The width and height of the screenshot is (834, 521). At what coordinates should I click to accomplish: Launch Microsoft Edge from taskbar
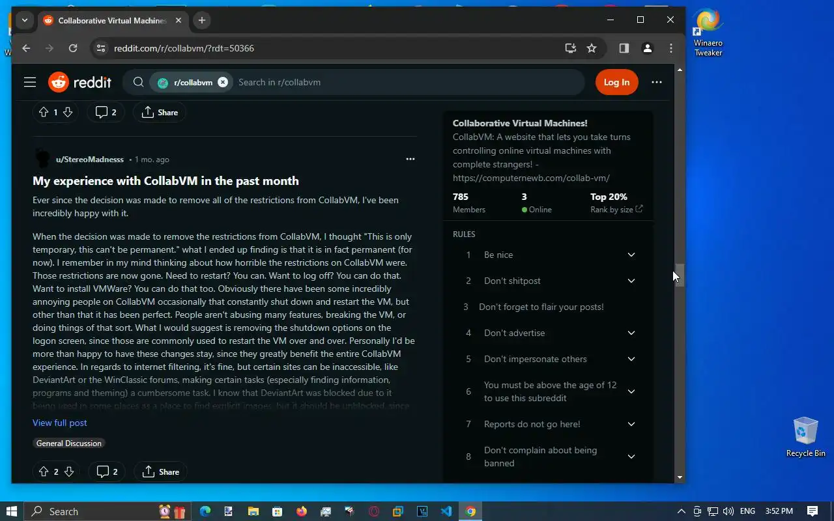pos(205,511)
